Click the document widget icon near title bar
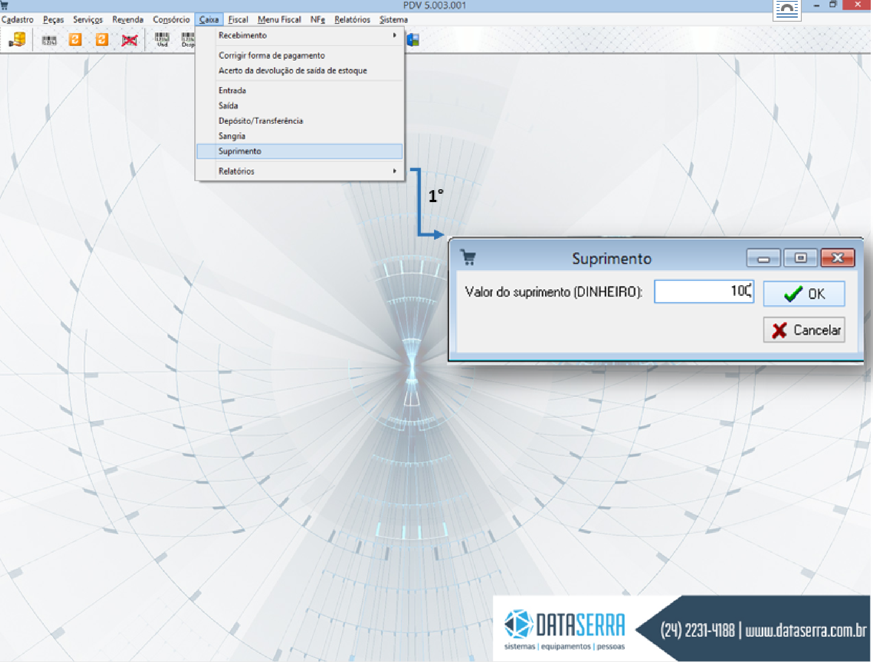The height and width of the screenshot is (662, 873). point(787,10)
